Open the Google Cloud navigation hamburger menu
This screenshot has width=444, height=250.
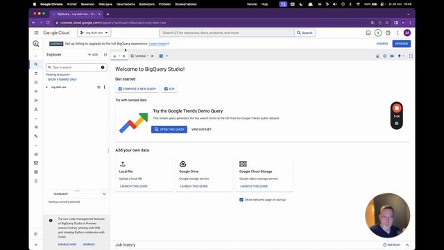click(x=36, y=33)
